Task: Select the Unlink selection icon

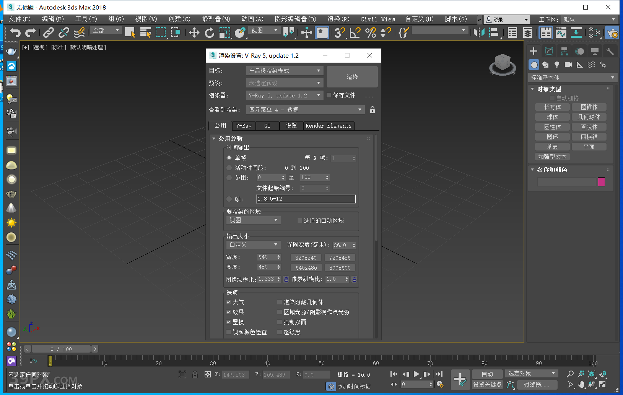Action: point(63,33)
